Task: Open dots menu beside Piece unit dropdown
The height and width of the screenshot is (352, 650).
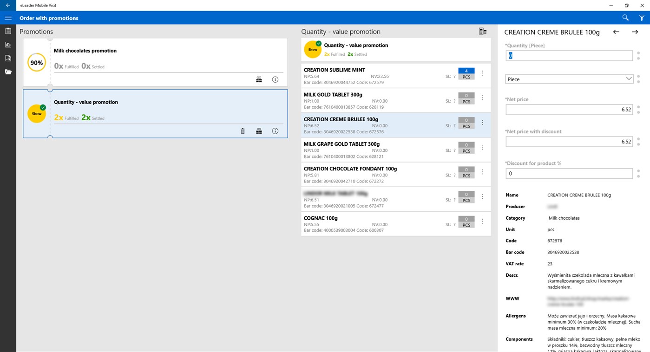Action: tap(638, 79)
